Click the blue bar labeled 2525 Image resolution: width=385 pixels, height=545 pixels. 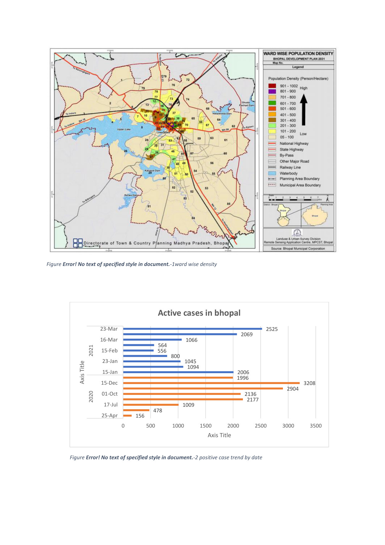(192, 329)
